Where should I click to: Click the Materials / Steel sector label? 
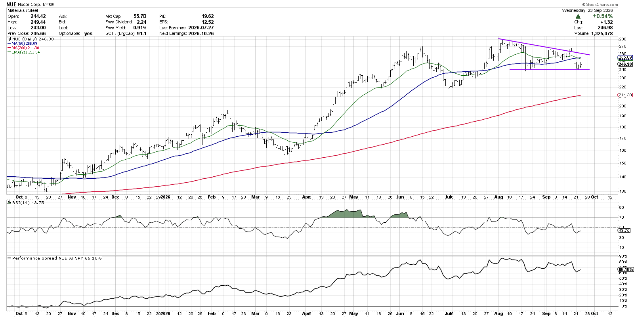coord(23,10)
